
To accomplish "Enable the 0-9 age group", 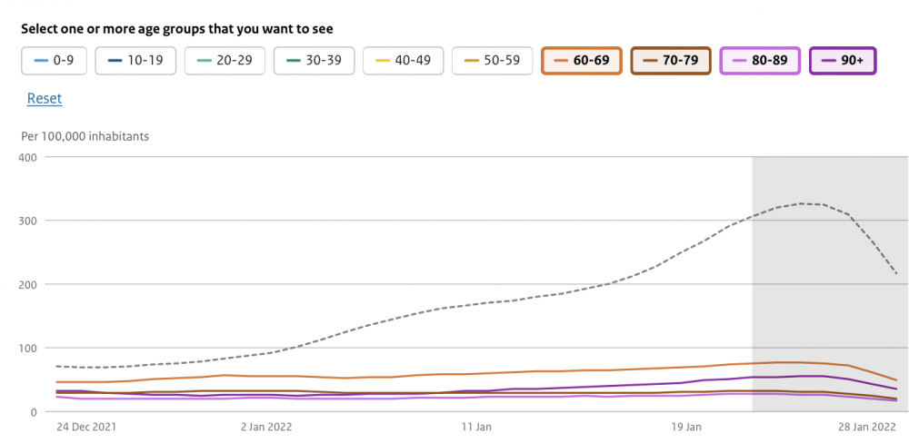I will click(x=54, y=60).
